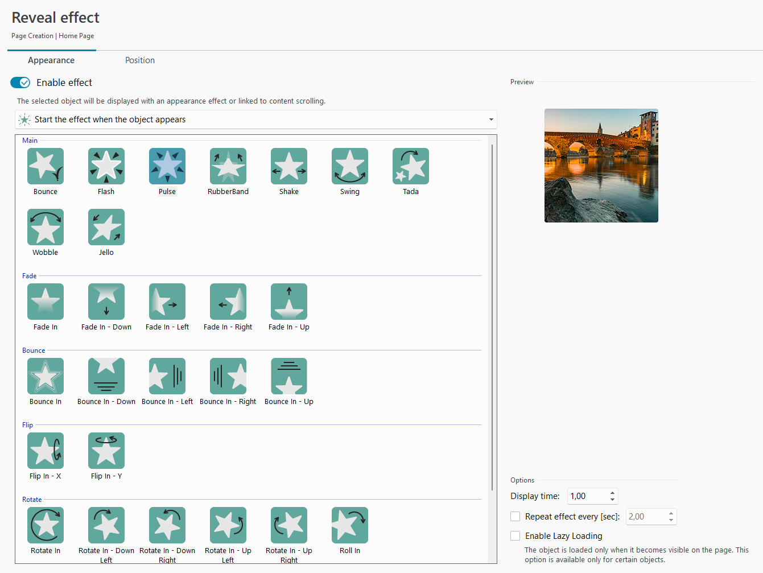The height and width of the screenshot is (573, 763).
Task: Choose the Roll In effect
Action: coord(350,525)
